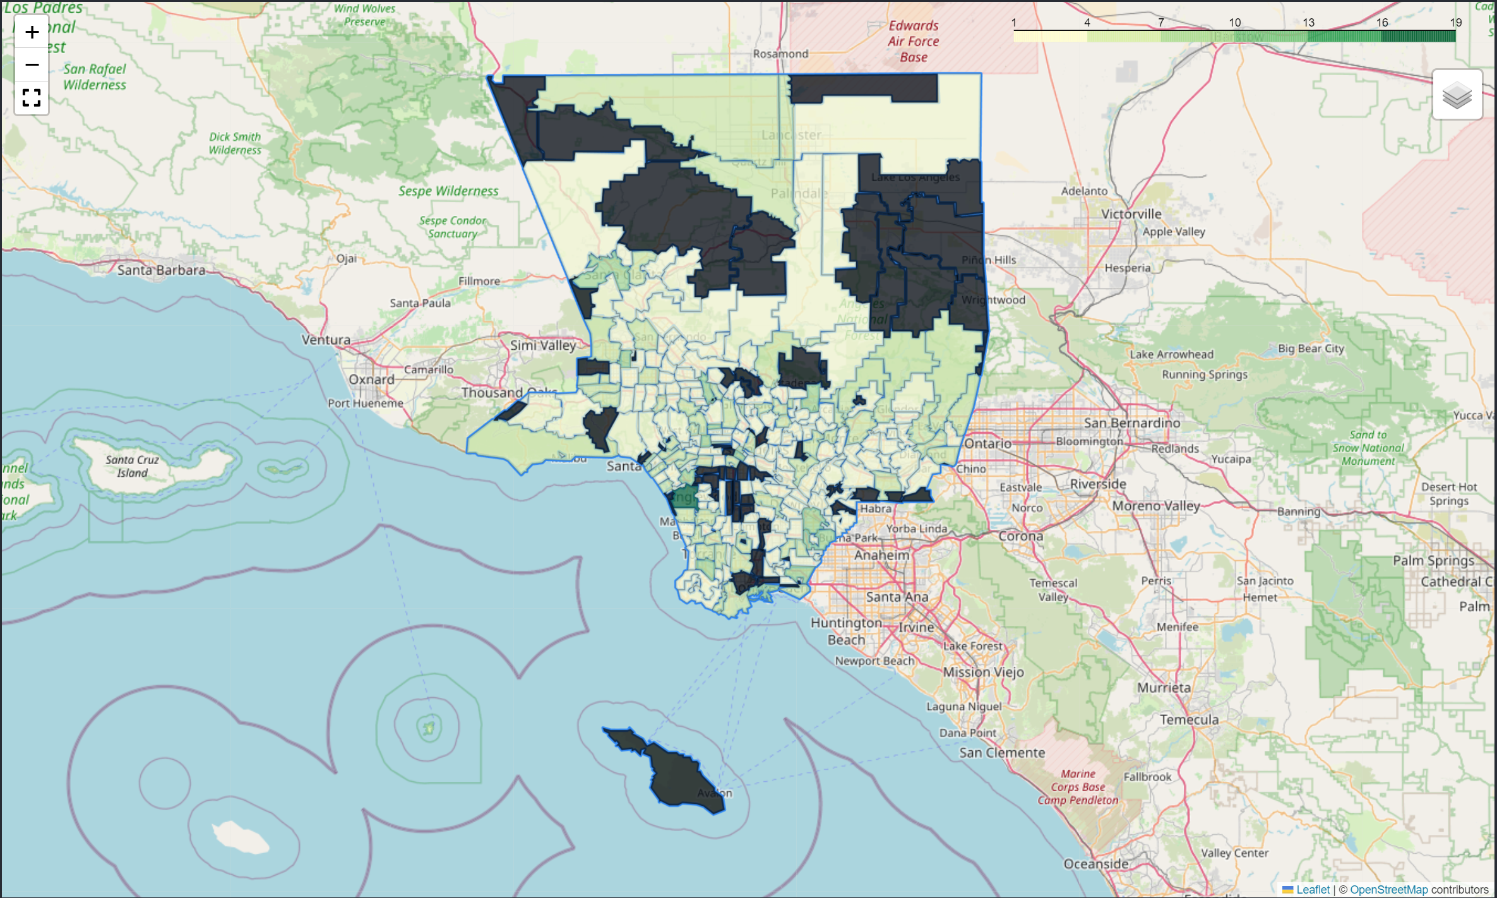Click the Santa Cruz Island label
The height and width of the screenshot is (898, 1497).
tap(132, 466)
